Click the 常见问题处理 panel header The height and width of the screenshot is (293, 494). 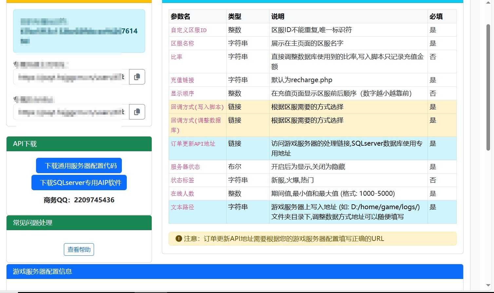pyautogui.click(x=79, y=223)
